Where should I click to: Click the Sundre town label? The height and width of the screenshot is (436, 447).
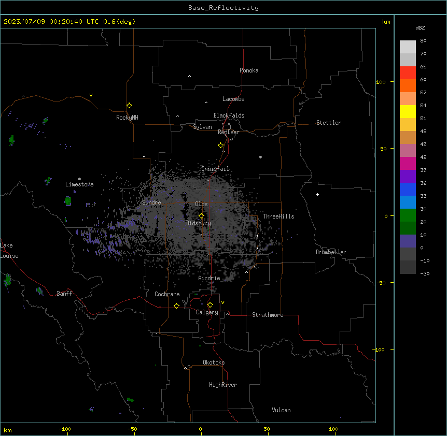click(151, 202)
